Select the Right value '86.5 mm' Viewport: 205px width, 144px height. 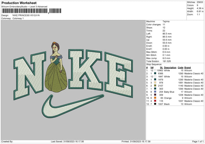point(167,37)
